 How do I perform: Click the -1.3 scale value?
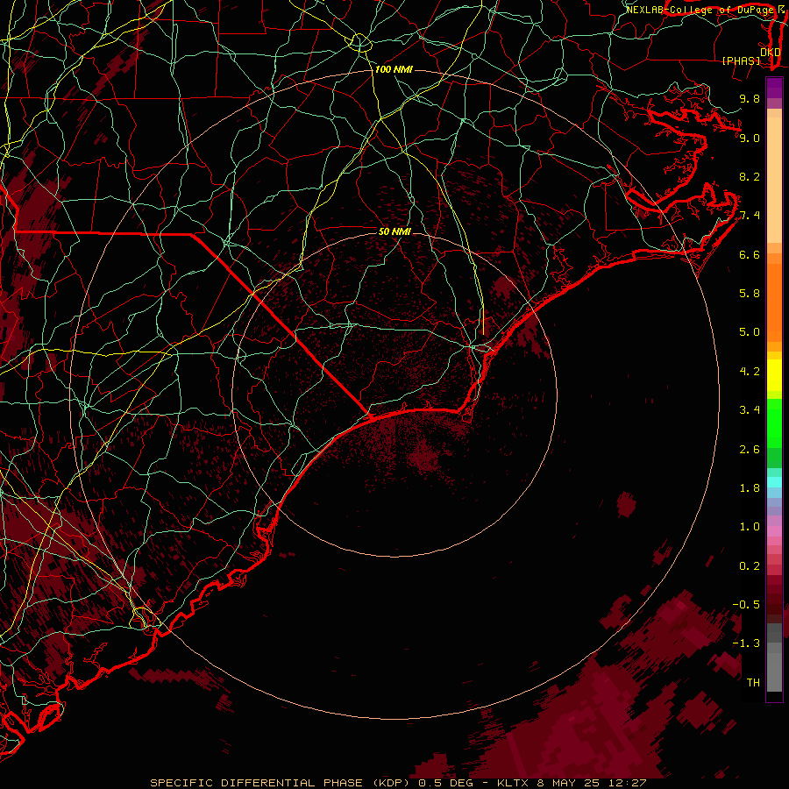coord(746,643)
